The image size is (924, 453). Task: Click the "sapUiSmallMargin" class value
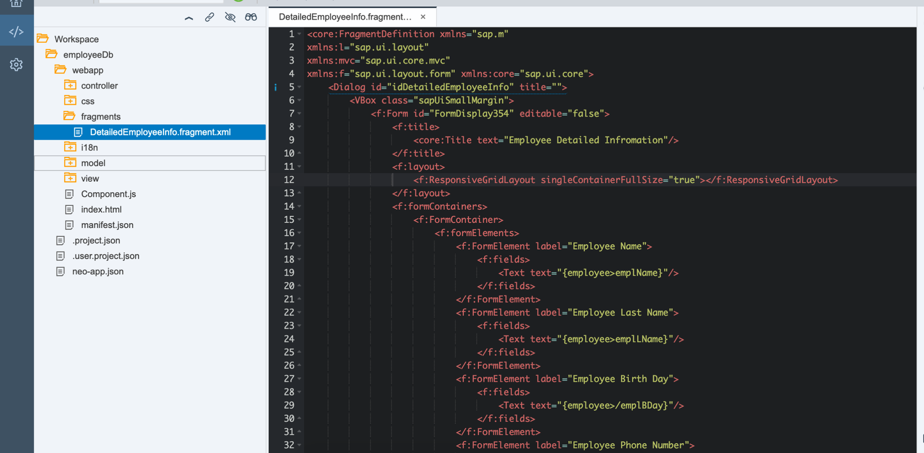pos(461,100)
